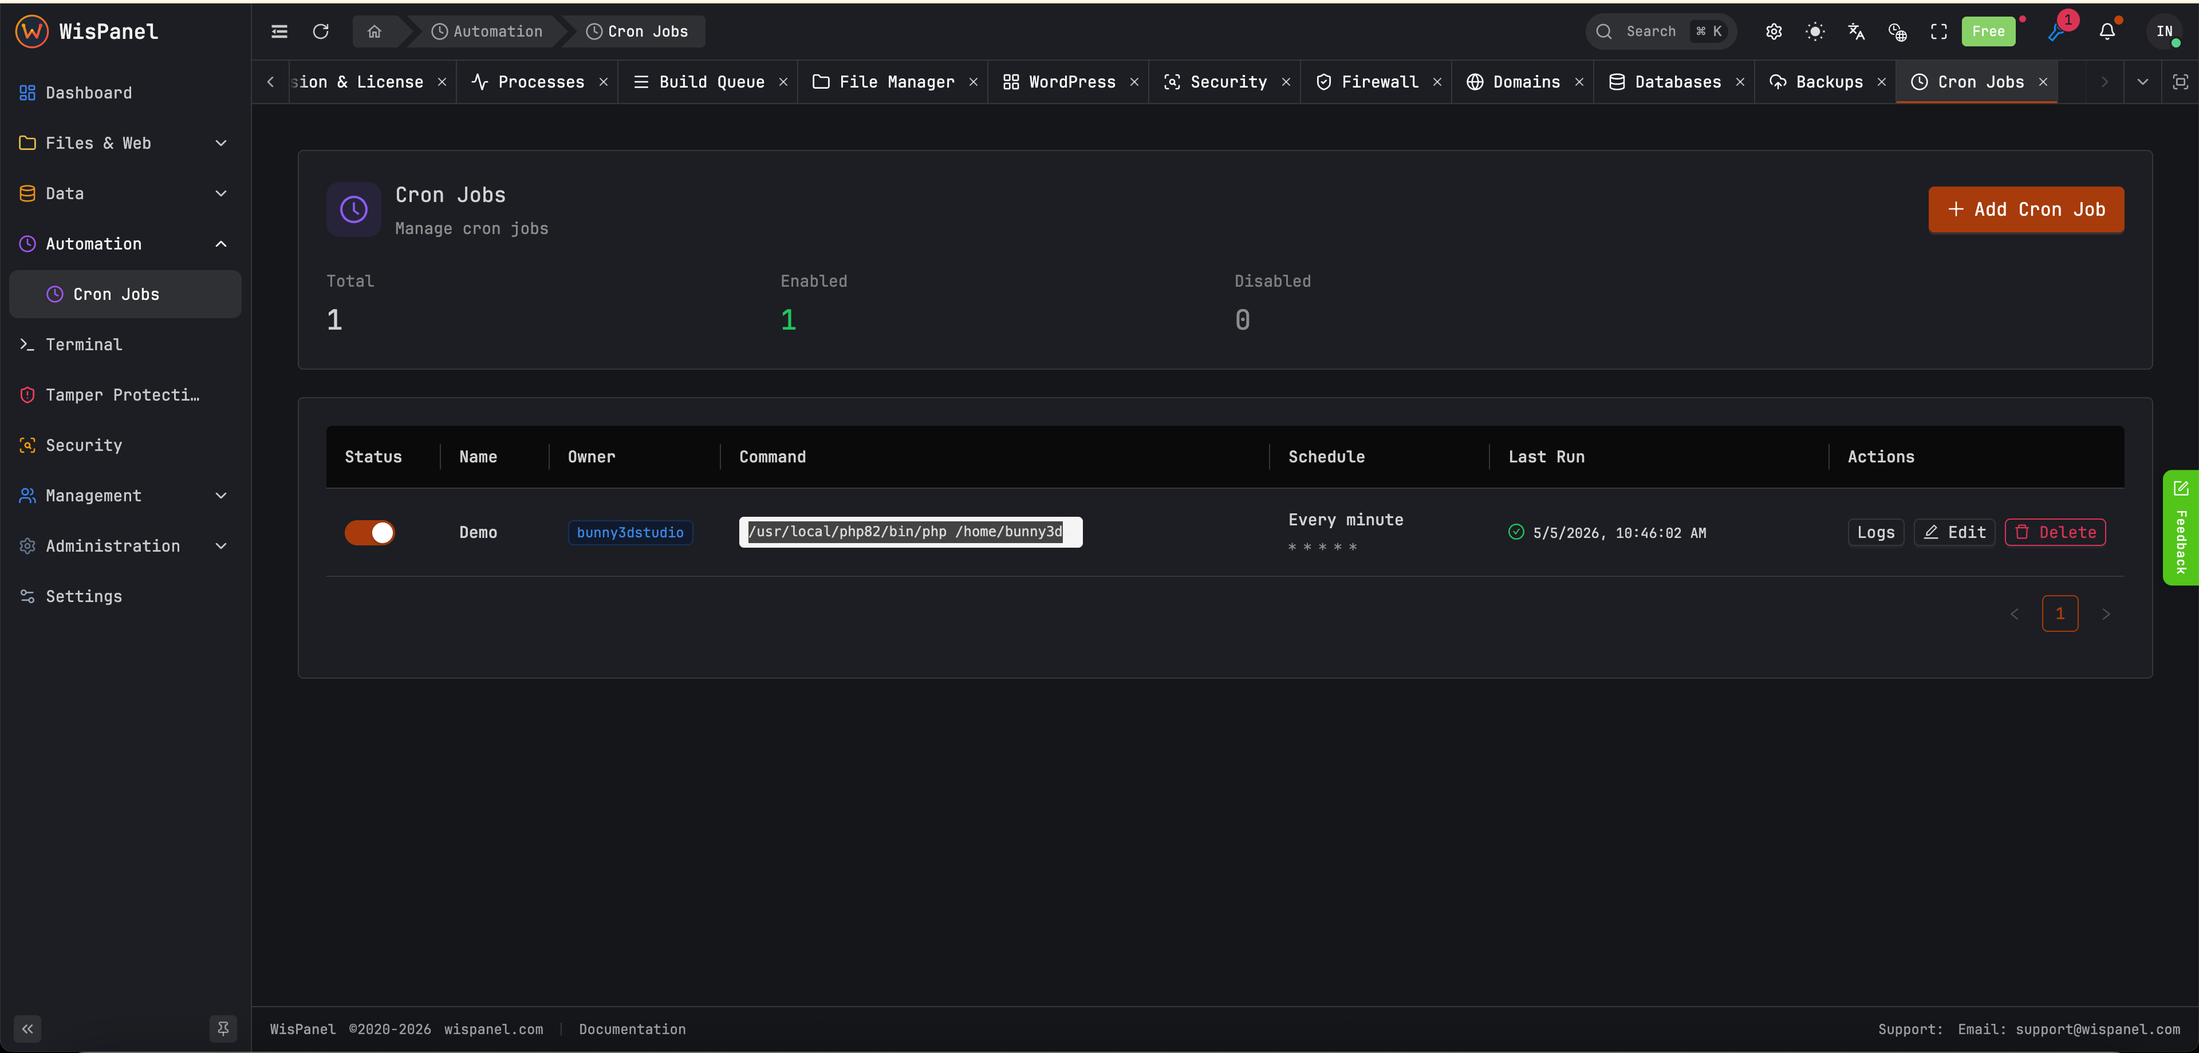Open the green Feedback side tab
Screen dimensions: 2199x1053
pyautogui.click(x=2180, y=527)
